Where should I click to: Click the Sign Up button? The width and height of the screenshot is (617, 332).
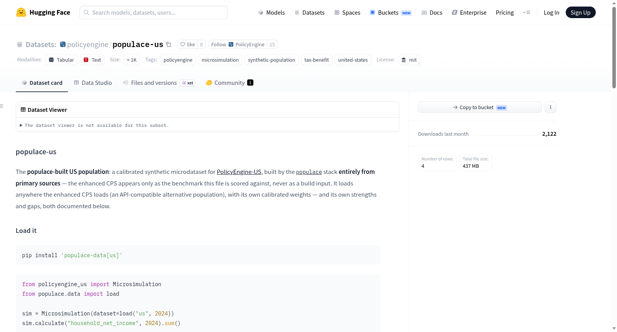pos(580,12)
